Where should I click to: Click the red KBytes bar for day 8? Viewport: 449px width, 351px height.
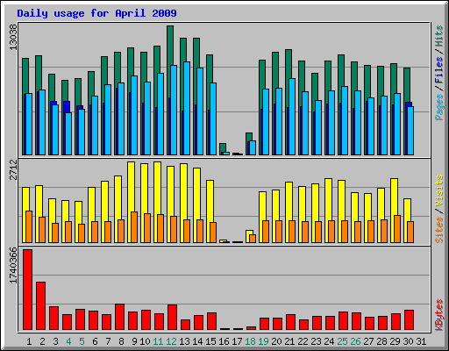click(119, 317)
